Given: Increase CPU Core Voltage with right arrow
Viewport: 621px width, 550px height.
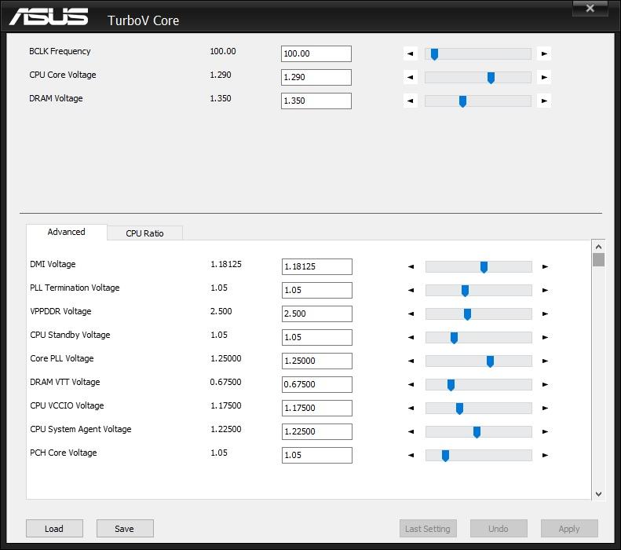Looking at the screenshot, I should pos(544,77).
